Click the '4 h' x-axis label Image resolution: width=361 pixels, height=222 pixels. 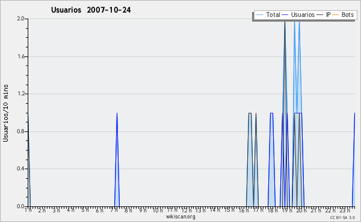(70, 210)
